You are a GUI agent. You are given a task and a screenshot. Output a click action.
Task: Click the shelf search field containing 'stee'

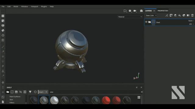[94, 92]
